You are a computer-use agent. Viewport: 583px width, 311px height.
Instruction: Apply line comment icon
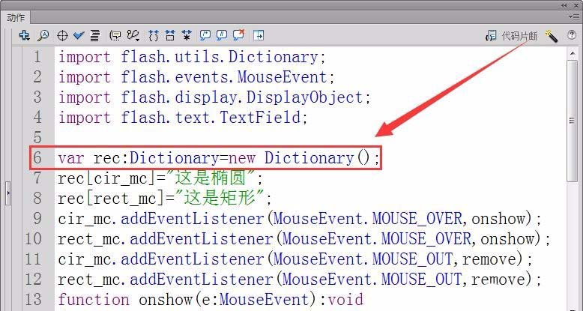coord(222,35)
